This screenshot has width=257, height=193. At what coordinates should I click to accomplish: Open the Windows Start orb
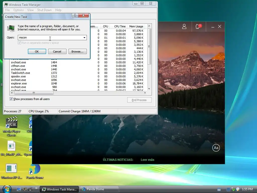[x=7, y=189]
